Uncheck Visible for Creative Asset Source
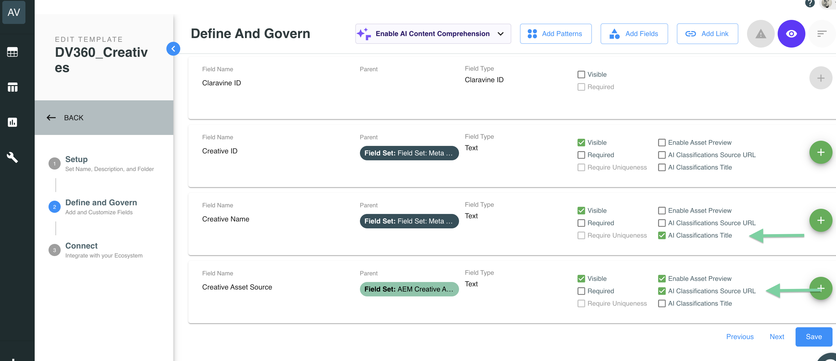 [x=581, y=279]
